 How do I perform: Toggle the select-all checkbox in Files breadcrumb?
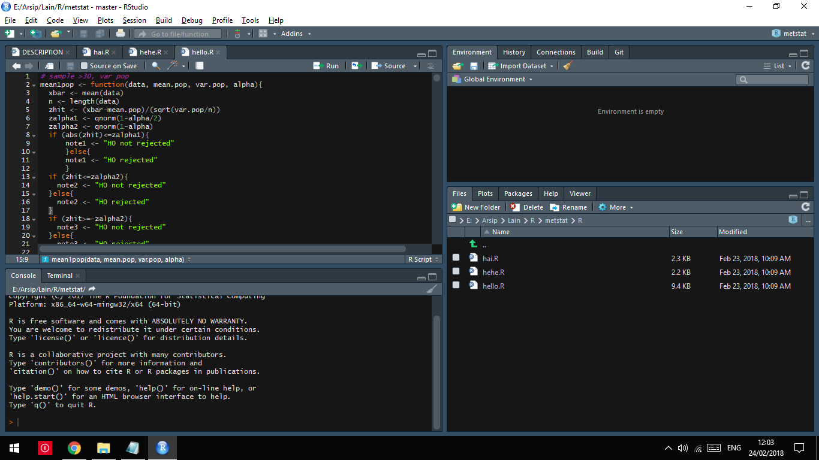point(453,220)
